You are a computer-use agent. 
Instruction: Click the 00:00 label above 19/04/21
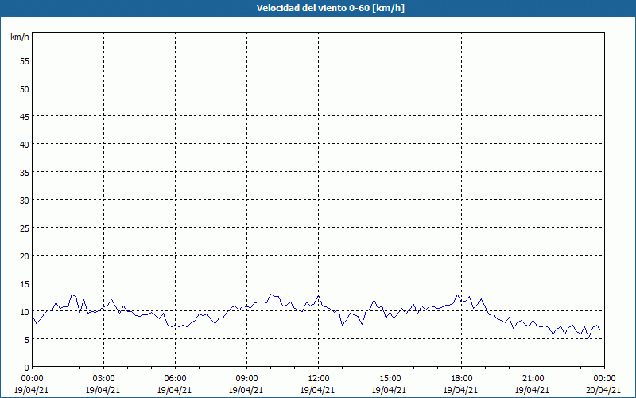[32, 379]
